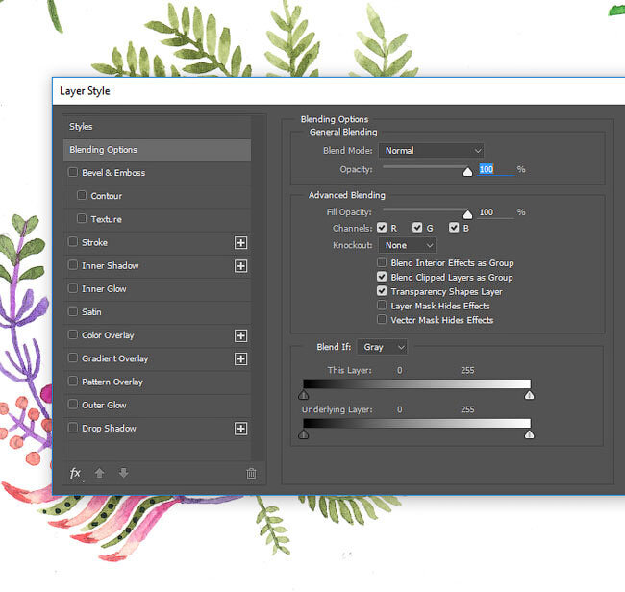Screen dimensions: 625x592
Task: Enable the Inner Glow checkbox
Action: point(73,288)
